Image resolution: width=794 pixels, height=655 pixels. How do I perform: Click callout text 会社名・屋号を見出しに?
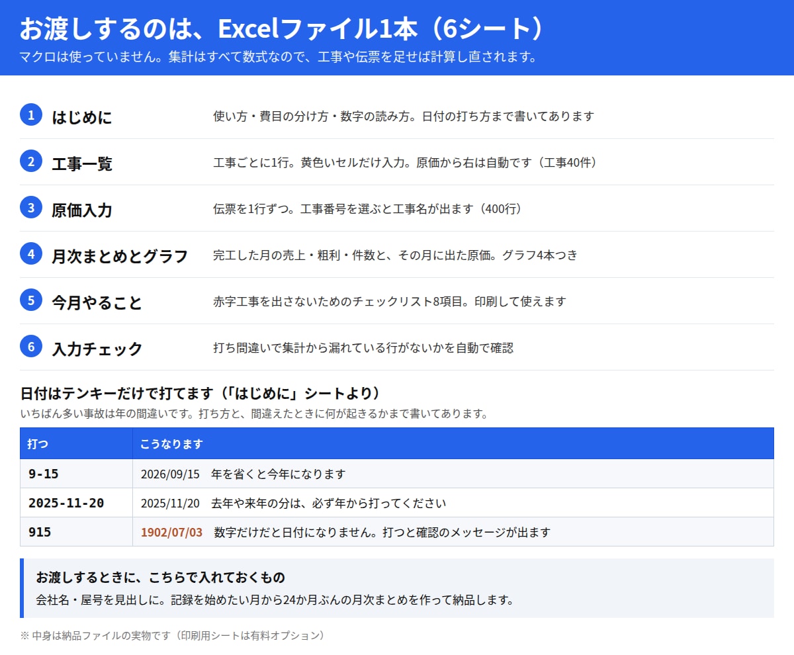[275, 600]
